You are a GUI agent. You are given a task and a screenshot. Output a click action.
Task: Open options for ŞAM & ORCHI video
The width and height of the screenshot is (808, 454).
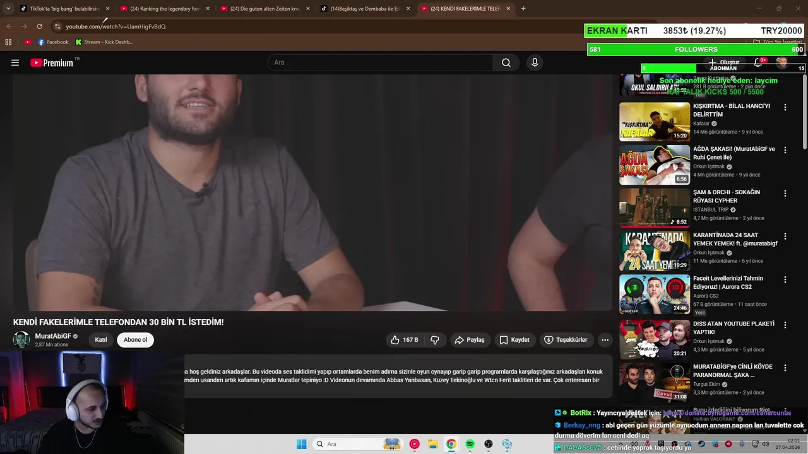[x=785, y=193]
